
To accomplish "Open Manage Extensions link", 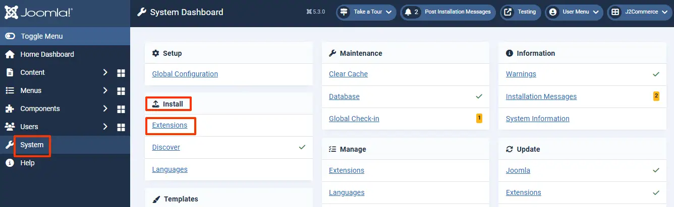I will [347, 170].
